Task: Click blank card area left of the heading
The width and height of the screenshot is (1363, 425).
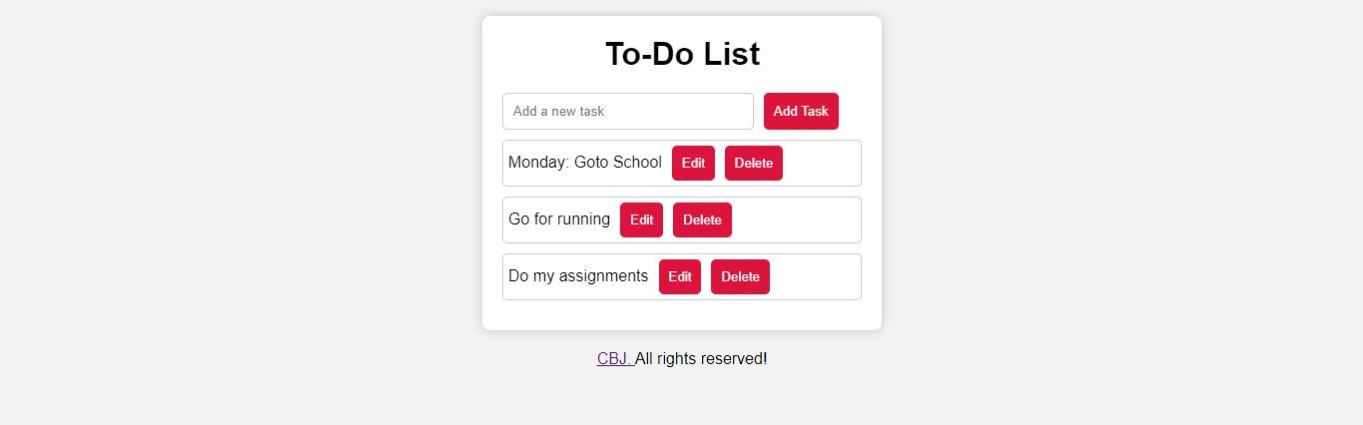Action: 544,54
